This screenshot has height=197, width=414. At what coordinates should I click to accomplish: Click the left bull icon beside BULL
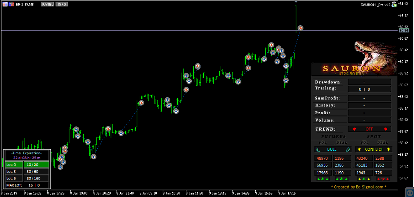point(318,150)
